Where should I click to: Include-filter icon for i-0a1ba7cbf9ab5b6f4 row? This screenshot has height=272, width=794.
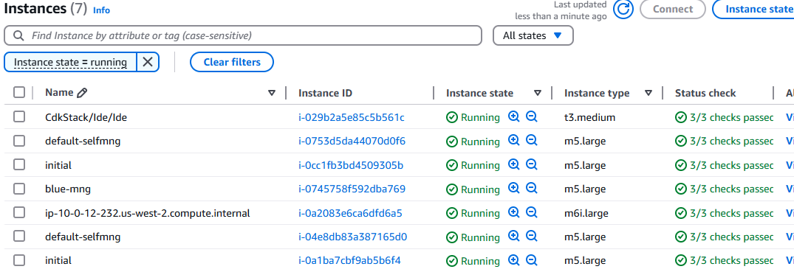click(x=514, y=260)
